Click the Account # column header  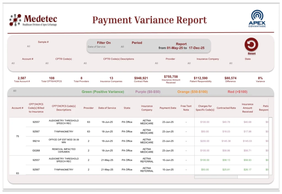[x=17, y=108]
